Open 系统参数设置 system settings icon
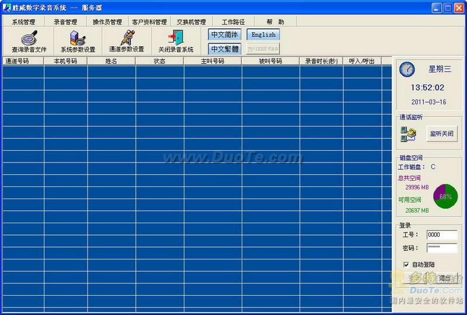The height and width of the screenshot is (315, 467). [78, 38]
